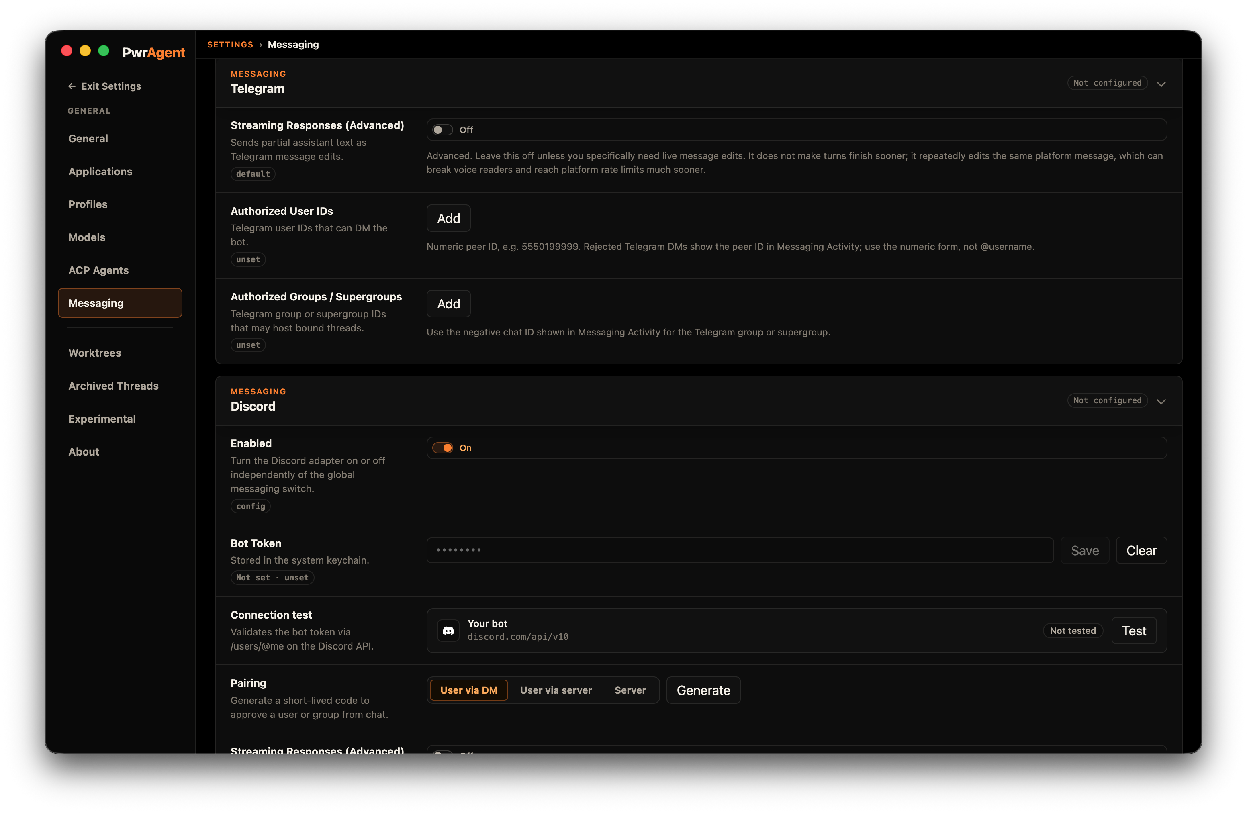Click the config tag under Enabled
Viewport: 1247px width, 813px height.
(250, 506)
